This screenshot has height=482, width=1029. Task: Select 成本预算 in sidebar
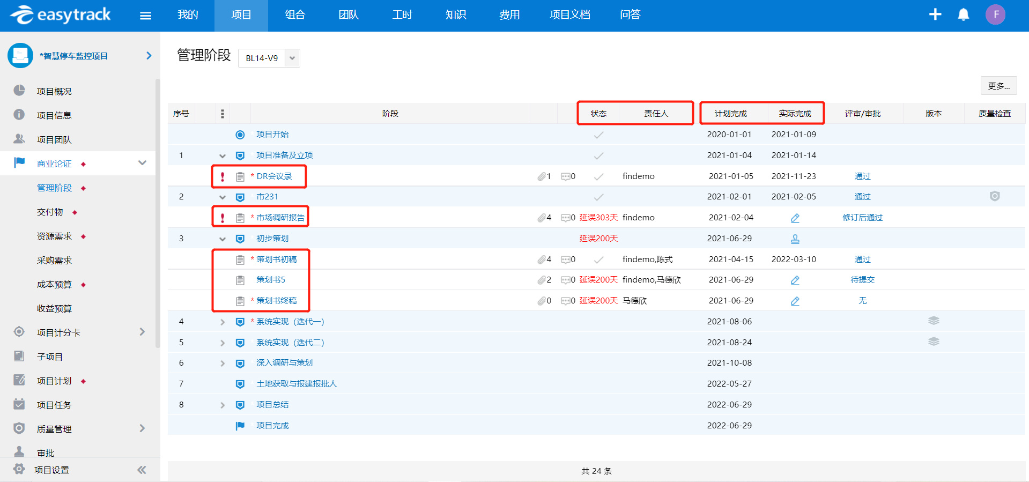[x=54, y=285]
